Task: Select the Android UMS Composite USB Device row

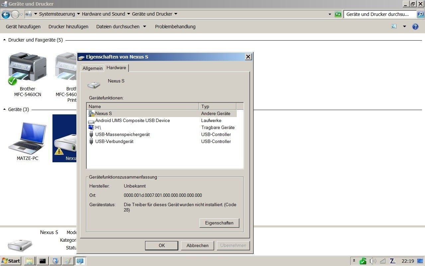Action: 162,120
